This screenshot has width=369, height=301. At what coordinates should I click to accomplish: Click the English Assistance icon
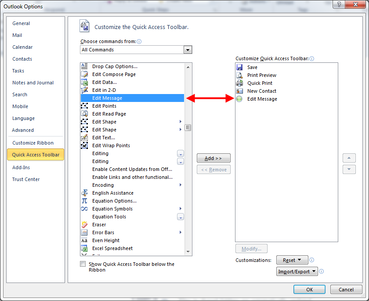point(84,193)
